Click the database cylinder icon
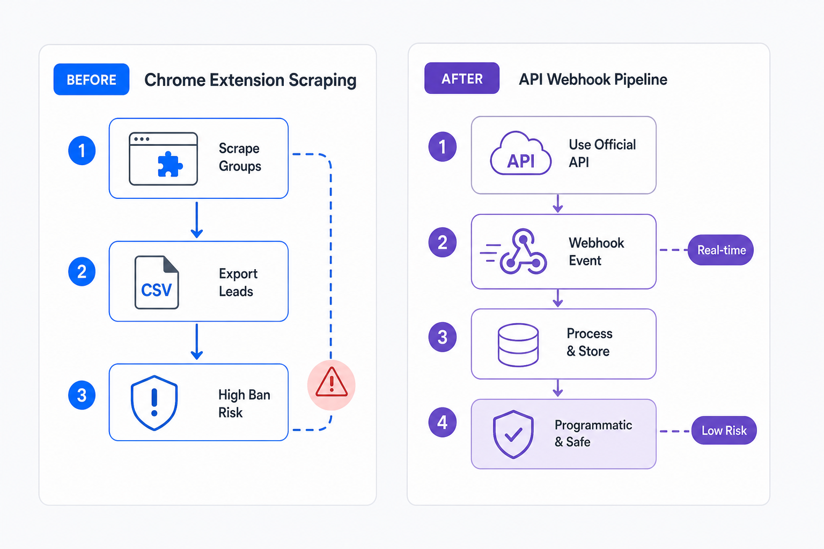Screen dimensions: 824x549 (518, 345)
